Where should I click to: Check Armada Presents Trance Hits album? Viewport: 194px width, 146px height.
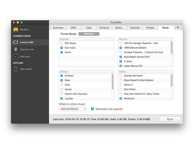[121, 52]
